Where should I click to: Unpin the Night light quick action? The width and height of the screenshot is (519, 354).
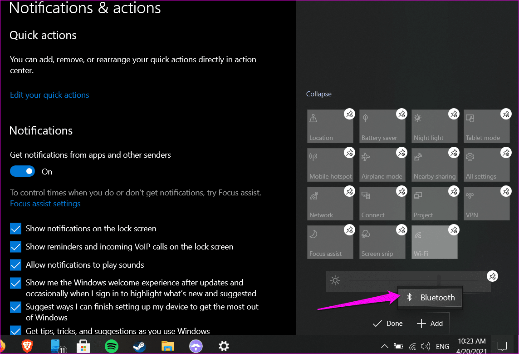(x=454, y=114)
